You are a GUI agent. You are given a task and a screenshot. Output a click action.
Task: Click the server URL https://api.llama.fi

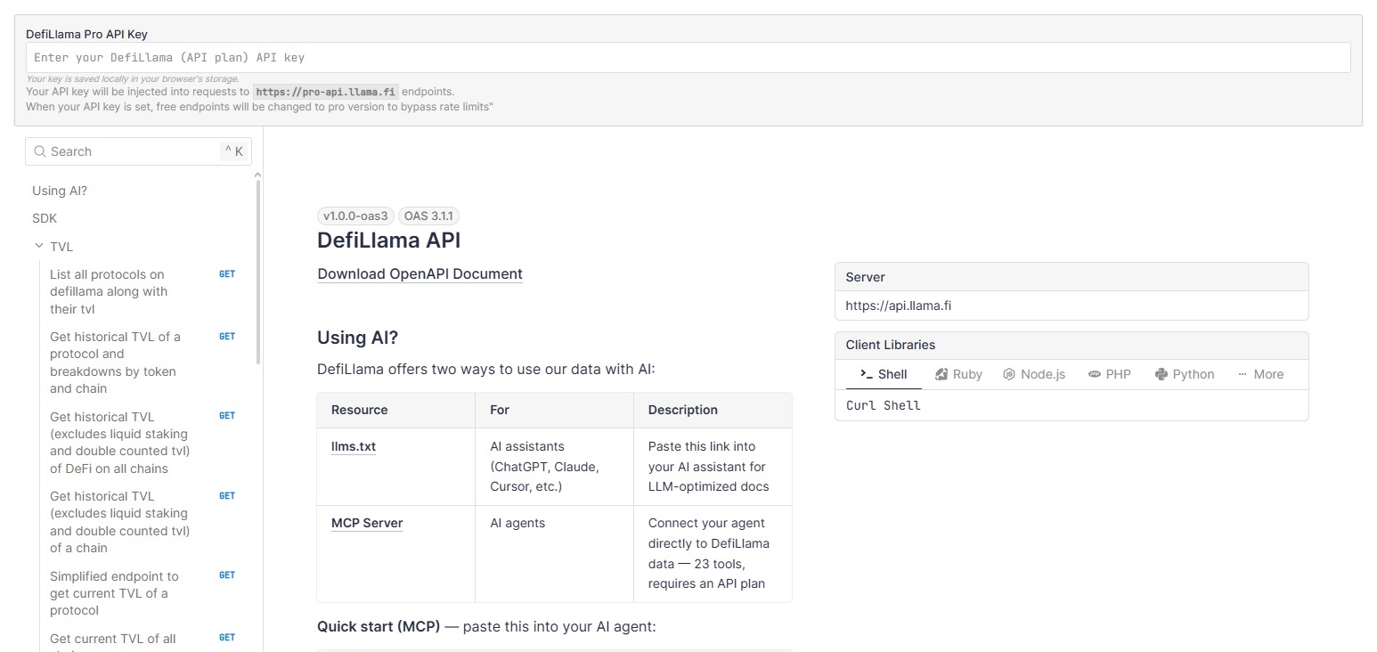click(898, 306)
